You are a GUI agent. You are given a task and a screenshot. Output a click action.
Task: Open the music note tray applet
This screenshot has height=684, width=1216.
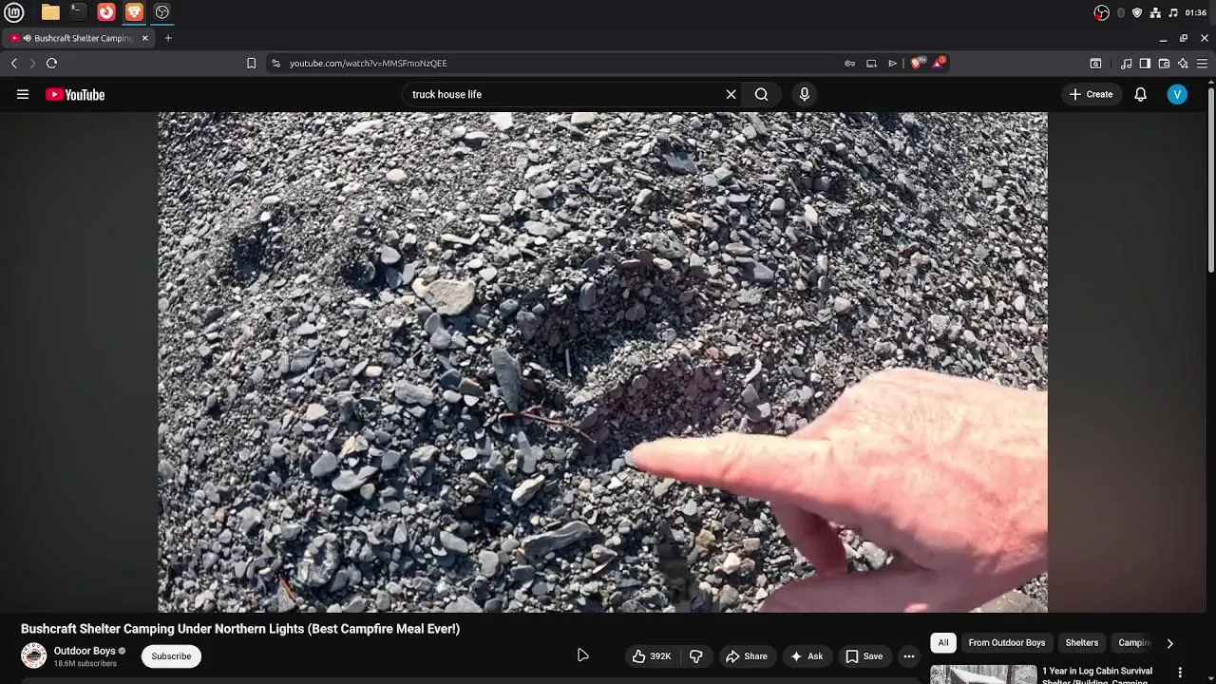pos(1173,12)
